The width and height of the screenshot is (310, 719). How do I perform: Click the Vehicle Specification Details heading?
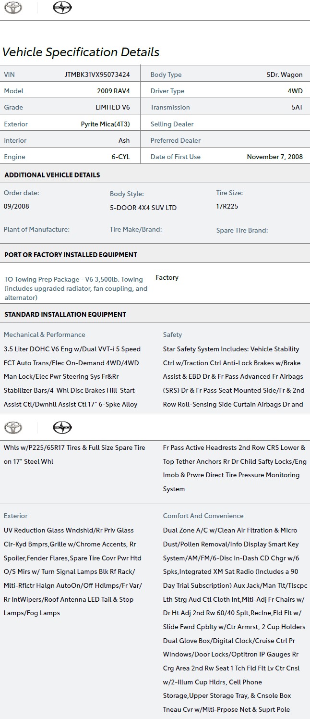pos(81,52)
